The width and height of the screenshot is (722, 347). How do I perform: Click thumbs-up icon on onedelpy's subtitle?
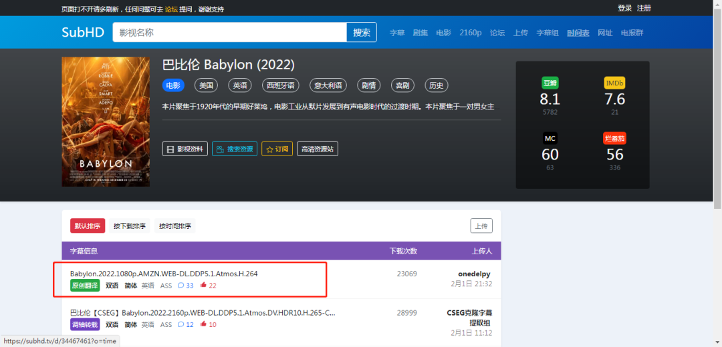(203, 286)
